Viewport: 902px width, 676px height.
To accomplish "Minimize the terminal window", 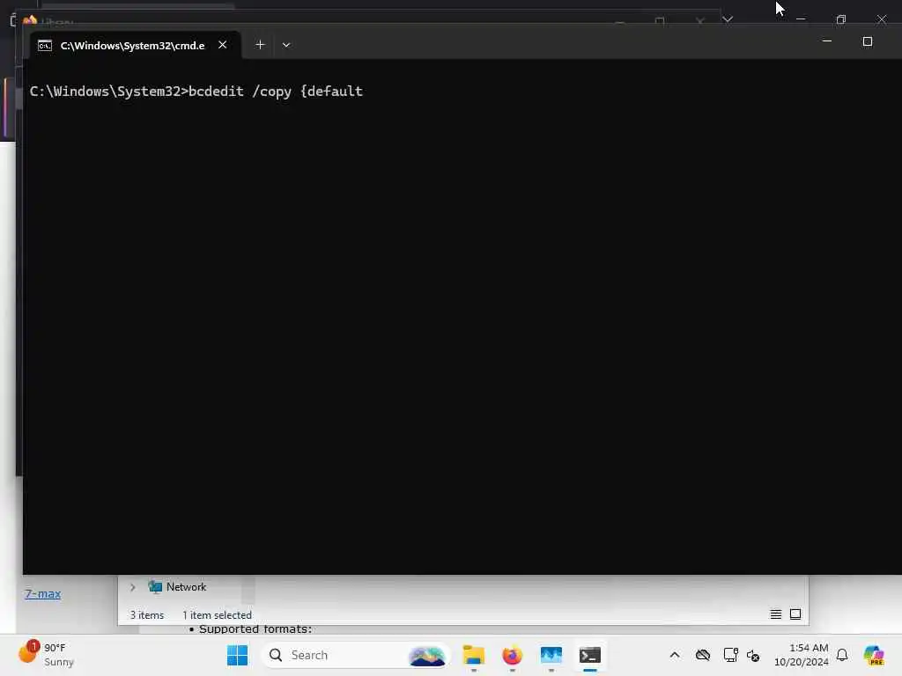I will point(826,41).
